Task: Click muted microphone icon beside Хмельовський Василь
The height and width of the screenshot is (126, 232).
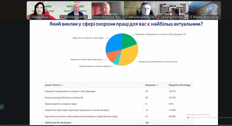Action: [126, 17]
